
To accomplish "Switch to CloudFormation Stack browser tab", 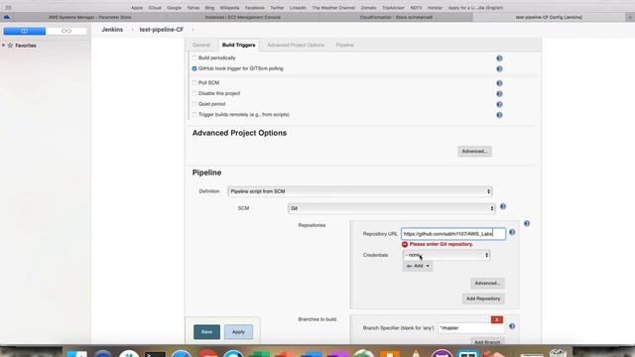I will 396,18.
